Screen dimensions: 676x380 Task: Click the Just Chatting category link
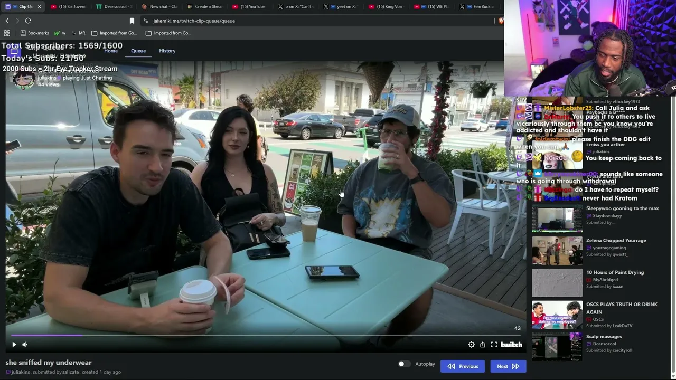(96, 78)
